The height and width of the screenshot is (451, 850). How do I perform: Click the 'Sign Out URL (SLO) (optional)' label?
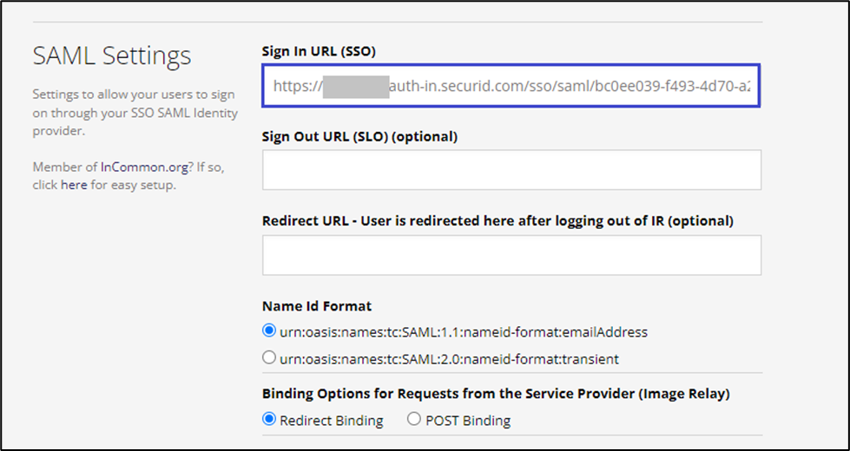pyautogui.click(x=359, y=136)
